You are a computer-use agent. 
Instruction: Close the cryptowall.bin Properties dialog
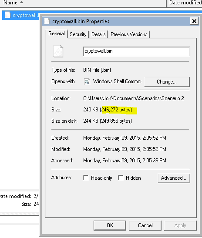(x=194, y=21)
